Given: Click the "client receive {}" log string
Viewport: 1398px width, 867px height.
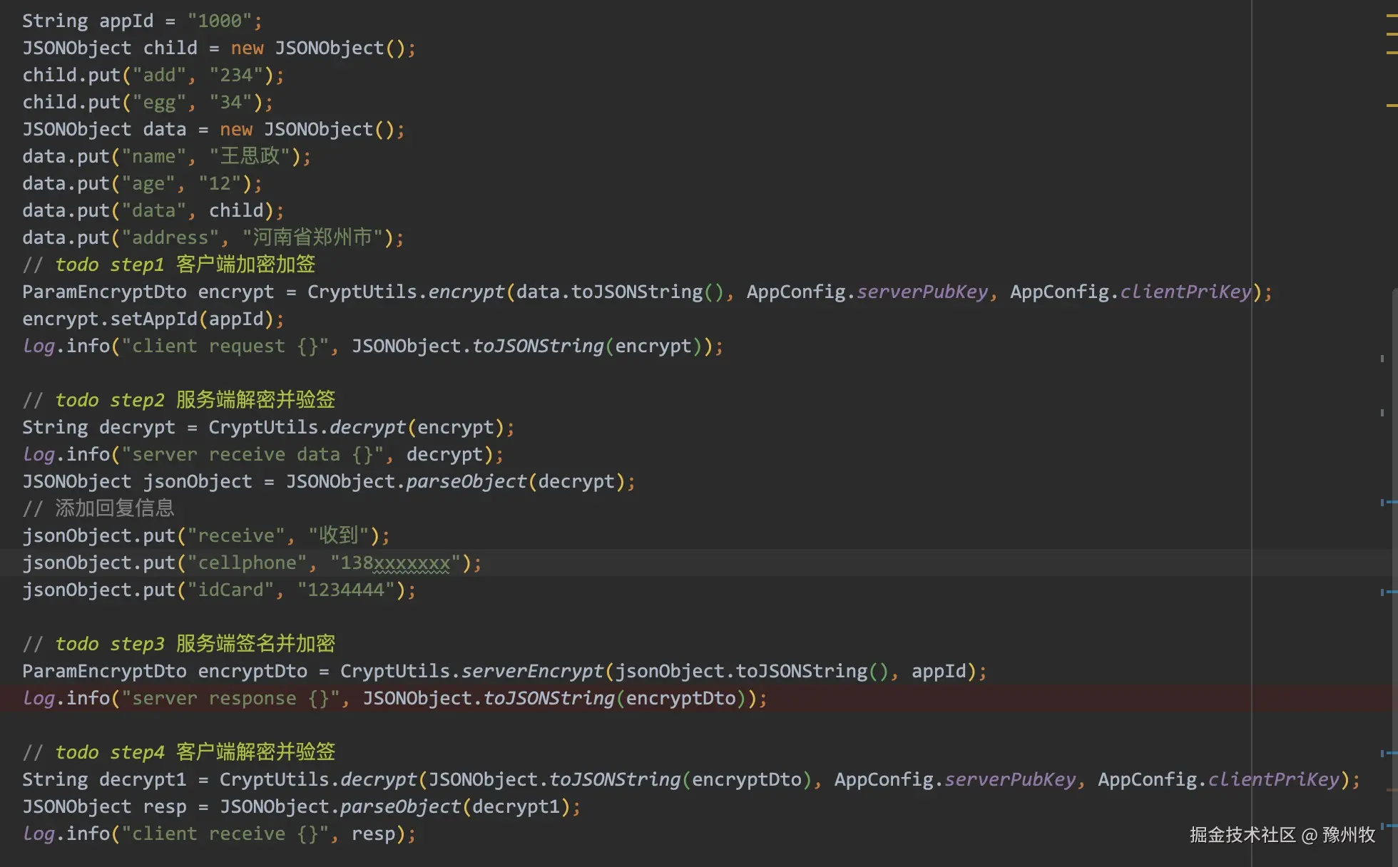Looking at the screenshot, I should (225, 833).
